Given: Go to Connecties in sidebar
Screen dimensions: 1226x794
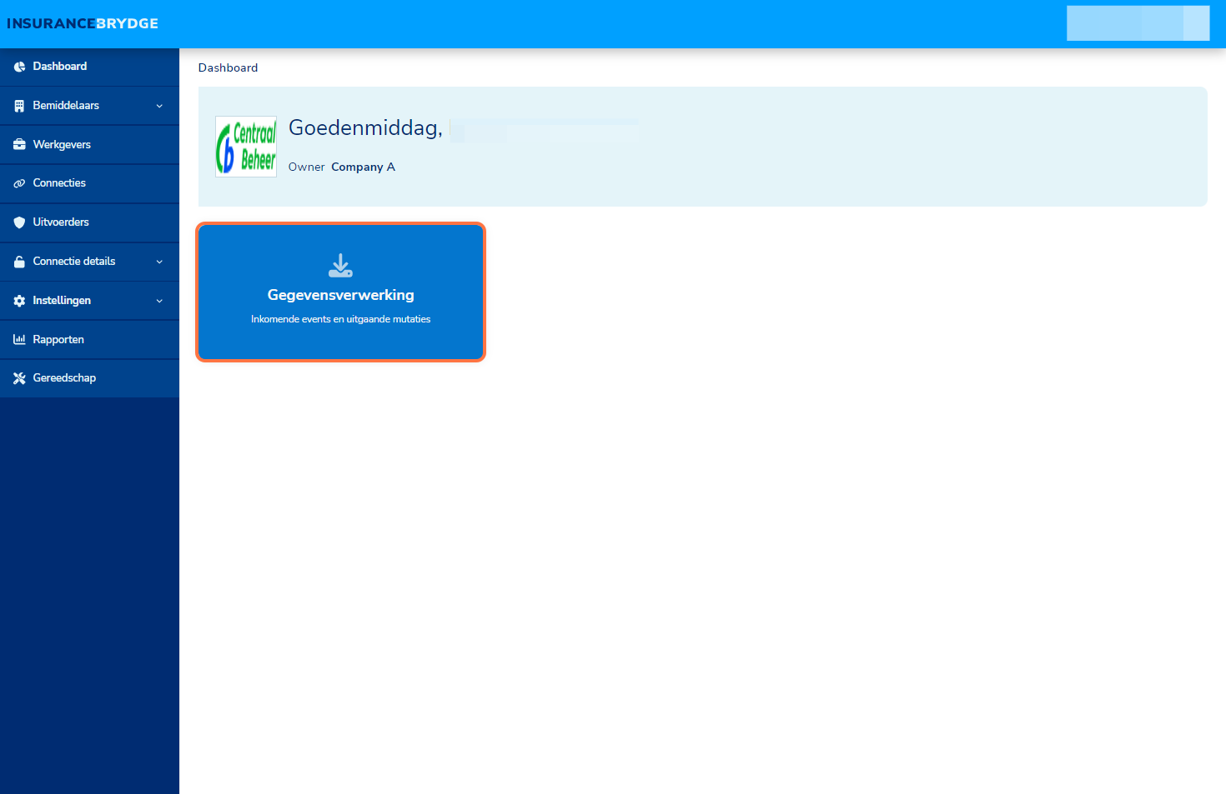Looking at the screenshot, I should point(89,183).
